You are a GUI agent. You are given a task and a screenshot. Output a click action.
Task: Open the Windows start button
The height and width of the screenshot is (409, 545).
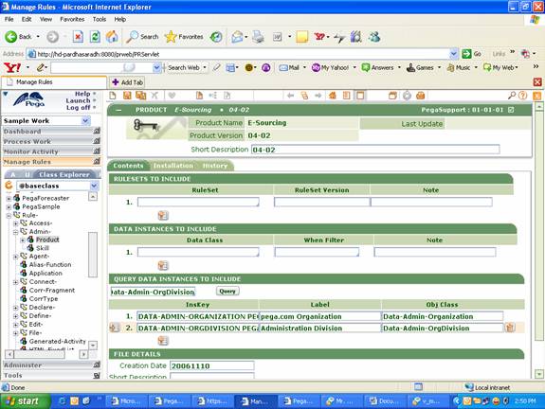(x=25, y=401)
